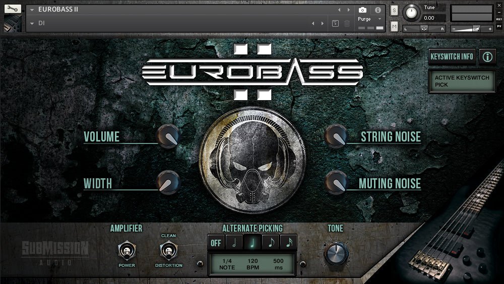
Task: Click the MUTING NOISE knob
Action: 336,183
